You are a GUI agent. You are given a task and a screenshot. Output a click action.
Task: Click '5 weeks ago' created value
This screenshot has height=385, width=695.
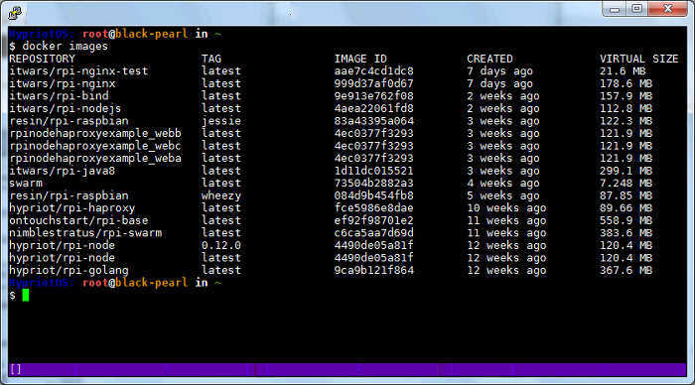click(503, 195)
